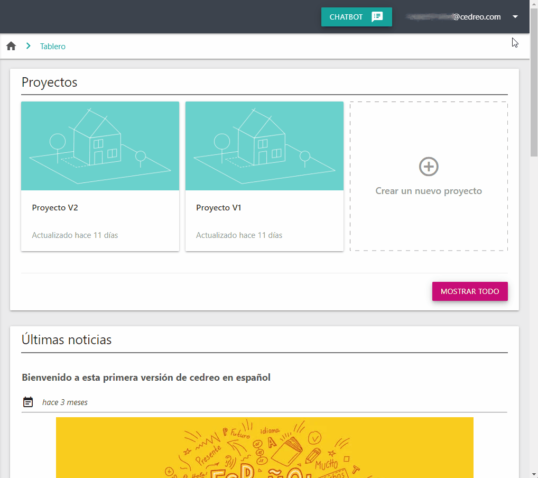The height and width of the screenshot is (478, 538).
Task: Click the scrollbar down arrow at the bottom
Action: coord(534,474)
